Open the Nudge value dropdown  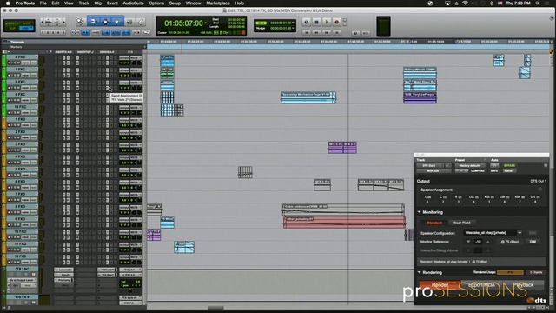click(293, 28)
